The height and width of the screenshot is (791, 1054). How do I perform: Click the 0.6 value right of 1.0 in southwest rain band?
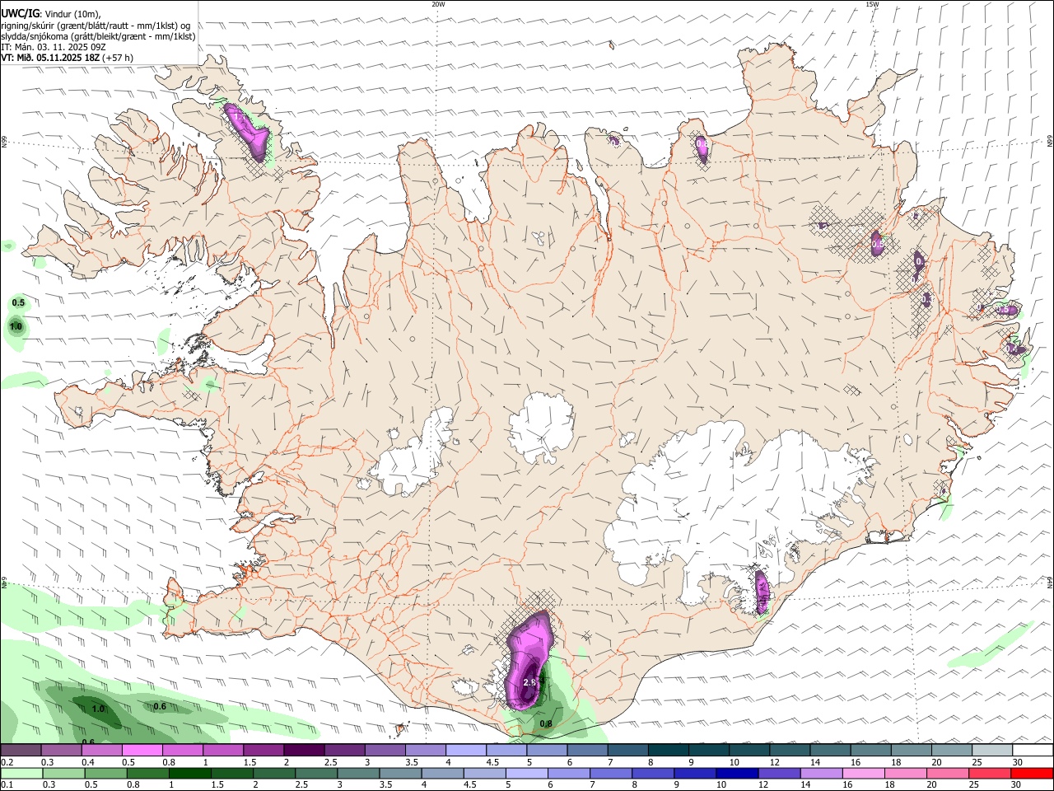(160, 706)
